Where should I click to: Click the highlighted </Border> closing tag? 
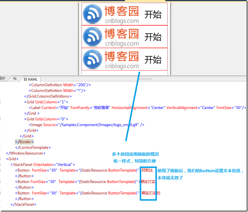point(24,142)
